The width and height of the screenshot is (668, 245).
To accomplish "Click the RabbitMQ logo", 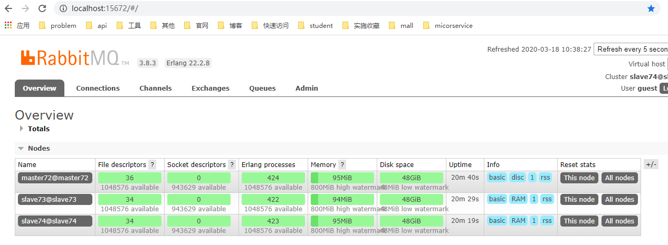I will coord(74,57).
